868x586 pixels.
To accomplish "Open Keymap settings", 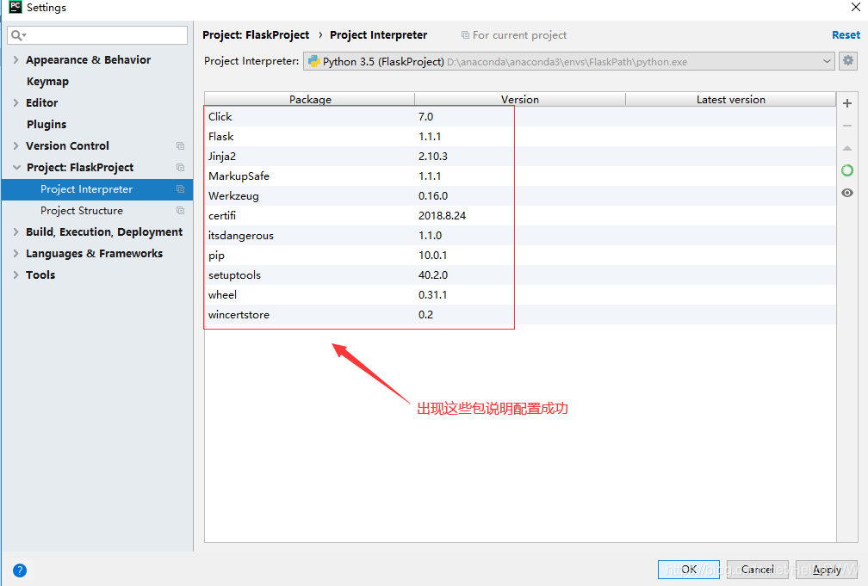I will [47, 82].
